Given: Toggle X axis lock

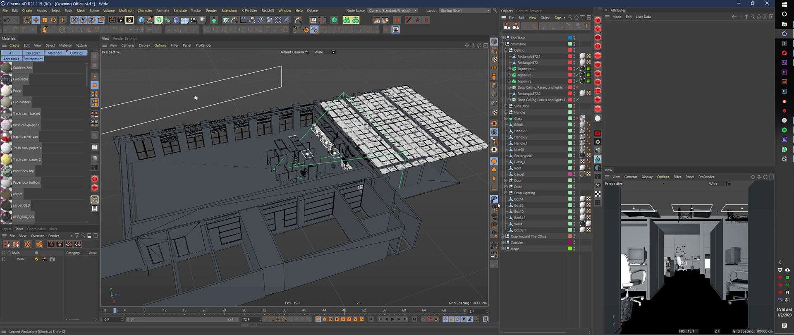Looking at the screenshot, I should (x=74, y=20).
